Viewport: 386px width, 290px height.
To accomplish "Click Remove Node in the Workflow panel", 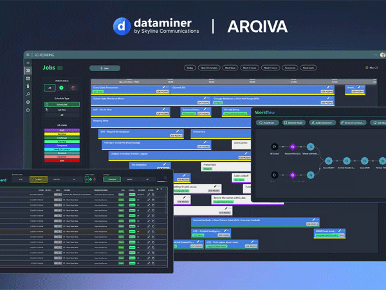I will (x=294, y=122).
